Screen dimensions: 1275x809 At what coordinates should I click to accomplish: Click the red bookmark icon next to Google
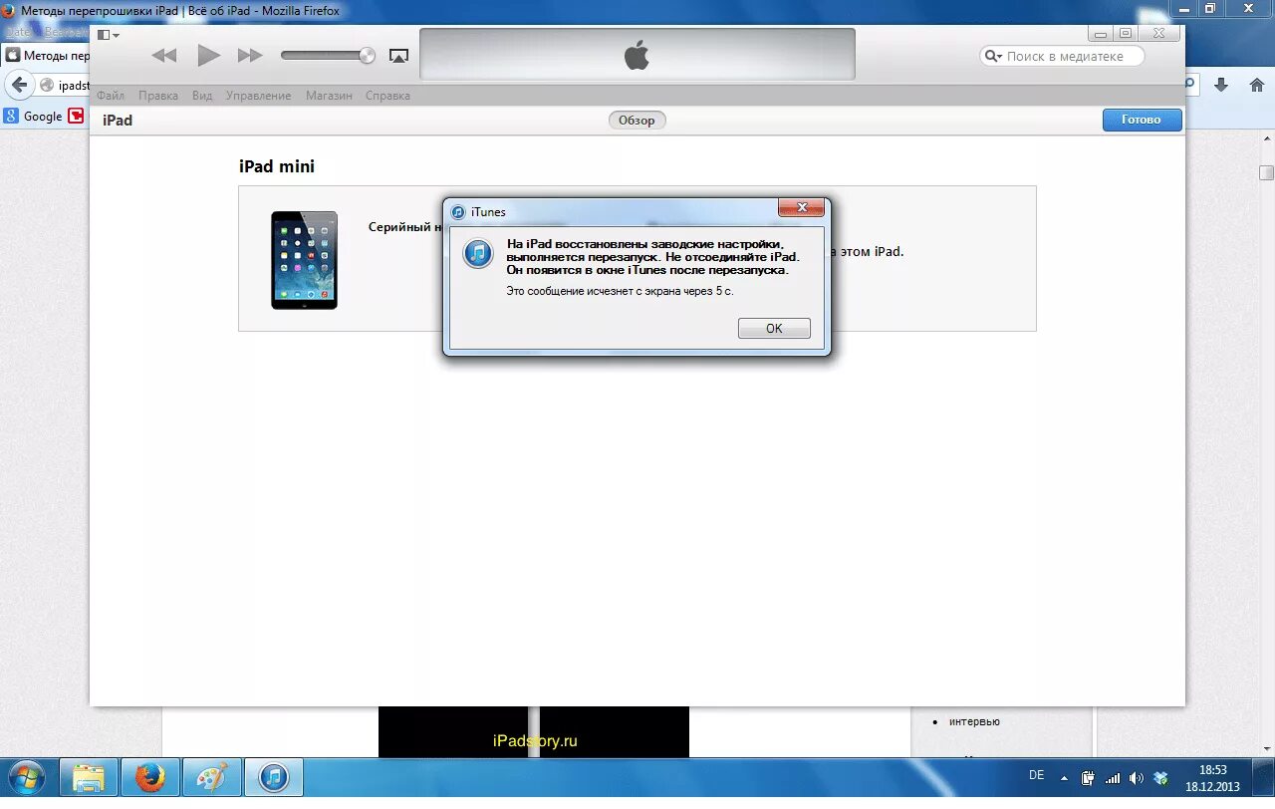(x=76, y=116)
